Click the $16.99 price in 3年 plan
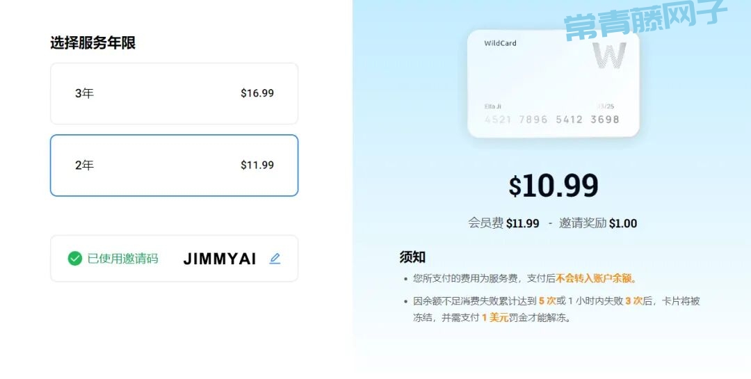Screen dimensions: 751x379 257,93
